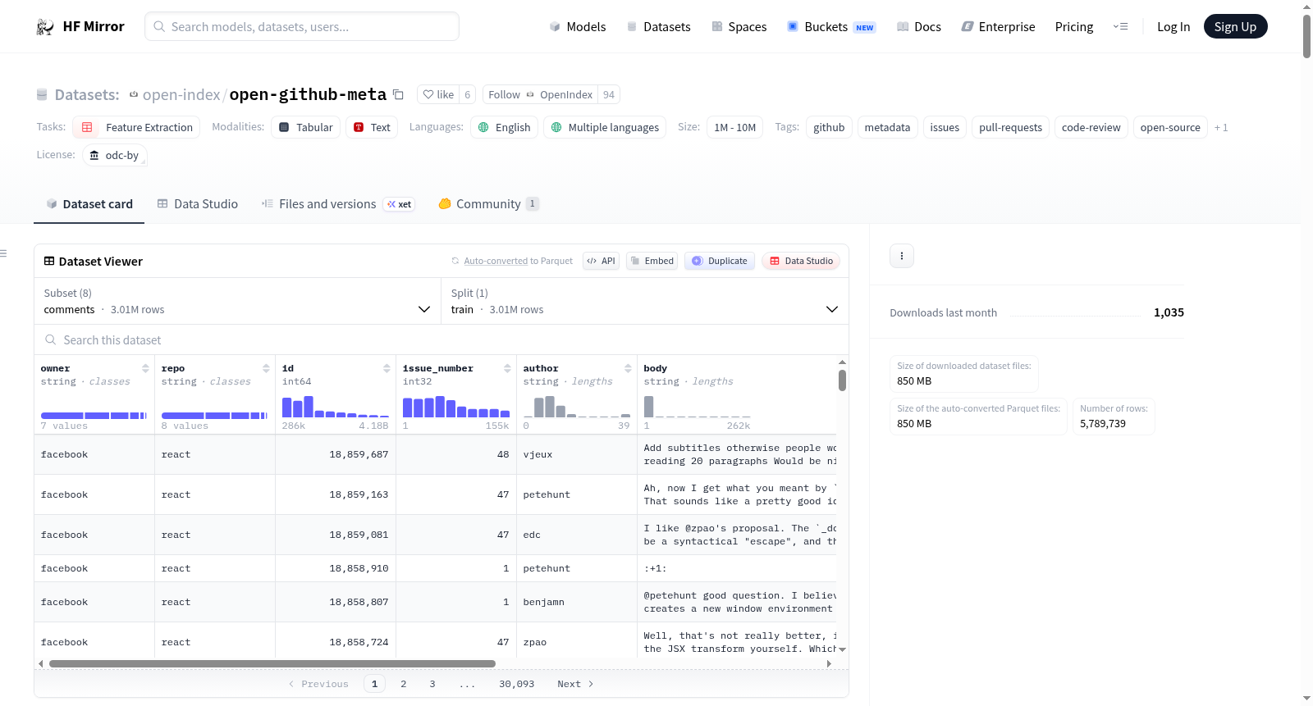Select the English language tag
The image size is (1313, 706).
(505, 127)
